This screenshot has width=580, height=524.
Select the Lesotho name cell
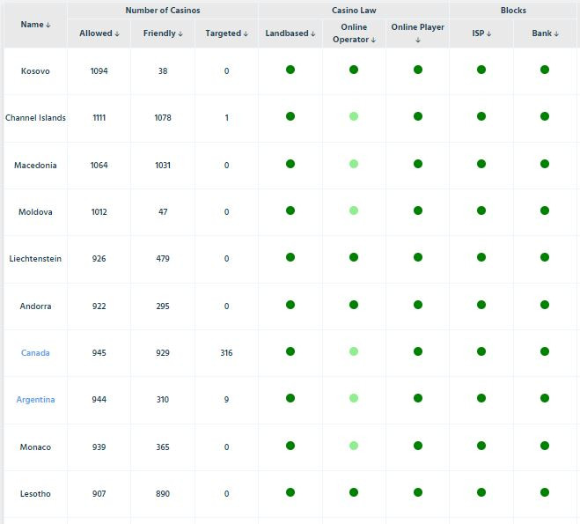[x=35, y=494]
